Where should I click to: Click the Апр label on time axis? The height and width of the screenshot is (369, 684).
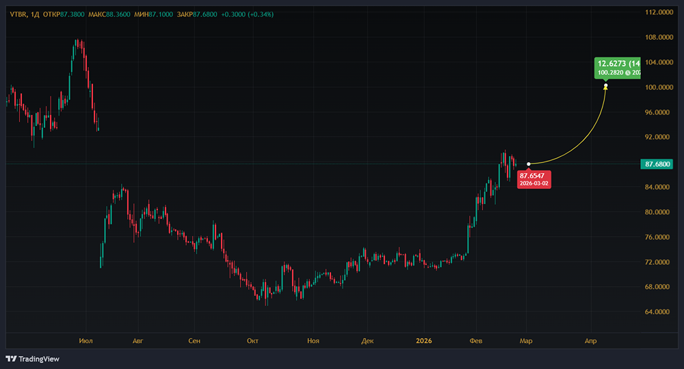tap(591, 341)
